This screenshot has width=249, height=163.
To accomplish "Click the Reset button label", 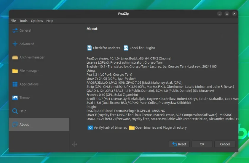I will point(182,144).
